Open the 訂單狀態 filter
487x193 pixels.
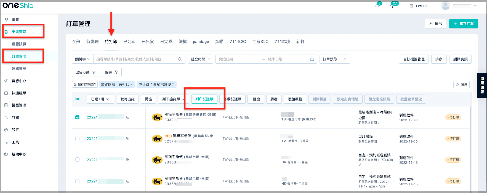pos(335,59)
